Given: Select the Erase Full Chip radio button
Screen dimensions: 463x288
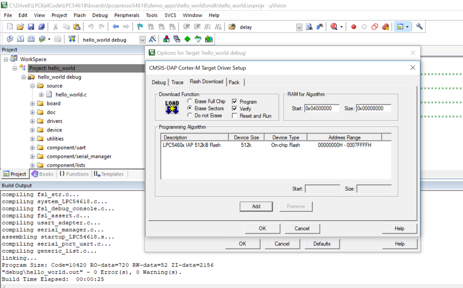Looking at the screenshot, I should (x=190, y=101).
